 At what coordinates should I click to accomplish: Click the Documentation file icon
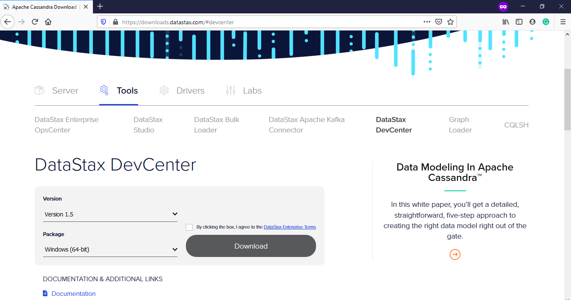click(45, 293)
